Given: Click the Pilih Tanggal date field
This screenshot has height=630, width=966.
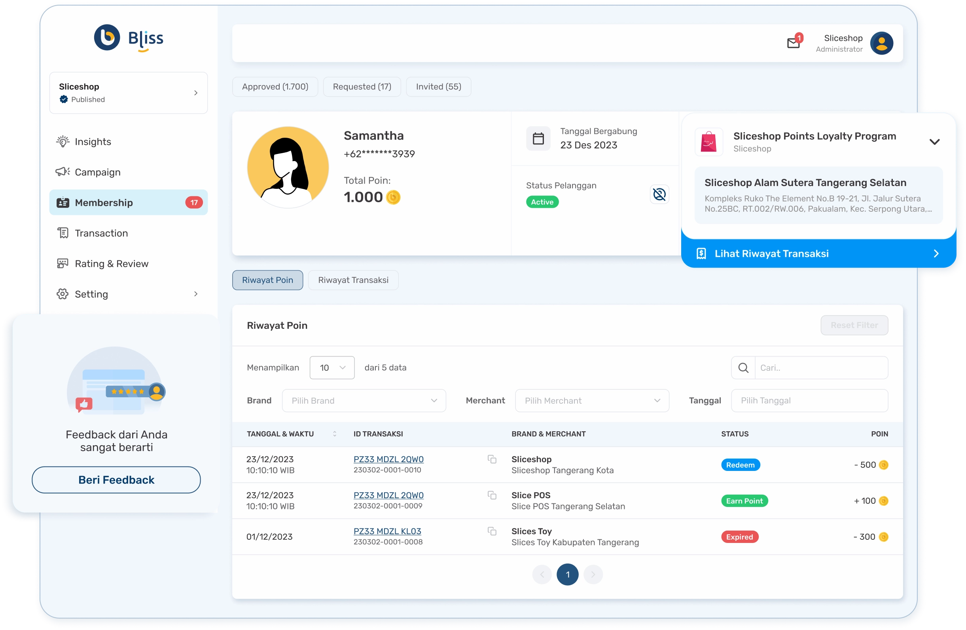Looking at the screenshot, I should [x=809, y=400].
